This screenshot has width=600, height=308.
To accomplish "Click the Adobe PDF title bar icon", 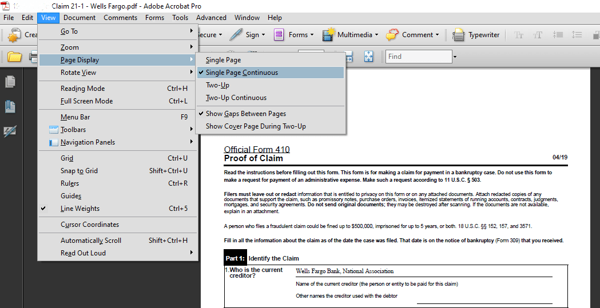I will 6,6.
